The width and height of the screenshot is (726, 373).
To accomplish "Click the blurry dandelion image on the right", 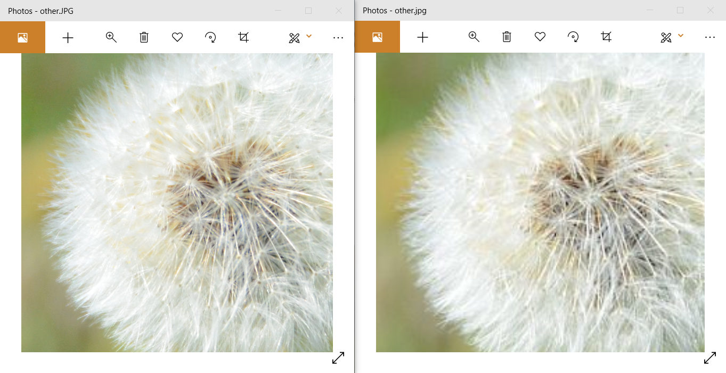I will click(540, 202).
